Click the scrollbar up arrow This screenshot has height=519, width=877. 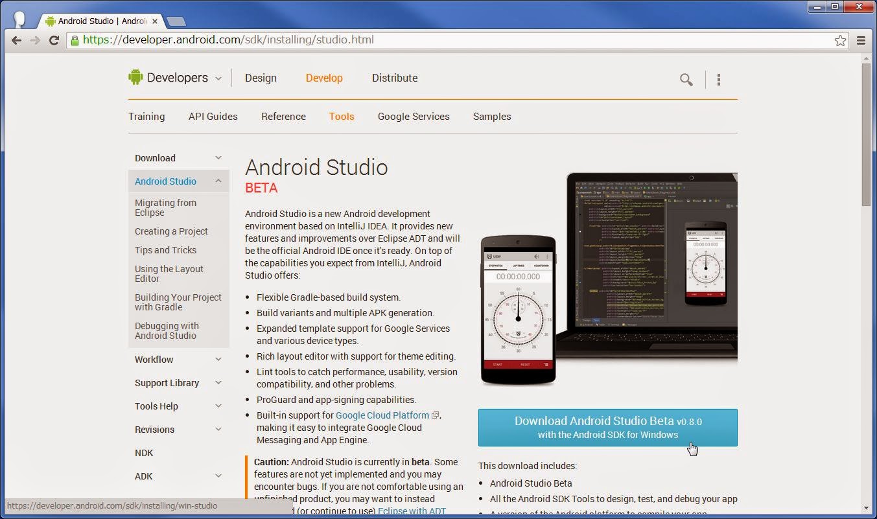click(x=866, y=58)
